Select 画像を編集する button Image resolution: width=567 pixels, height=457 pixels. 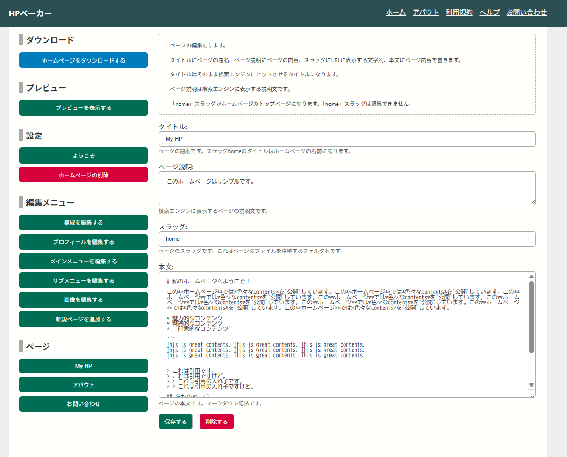click(x=84, y=300)
